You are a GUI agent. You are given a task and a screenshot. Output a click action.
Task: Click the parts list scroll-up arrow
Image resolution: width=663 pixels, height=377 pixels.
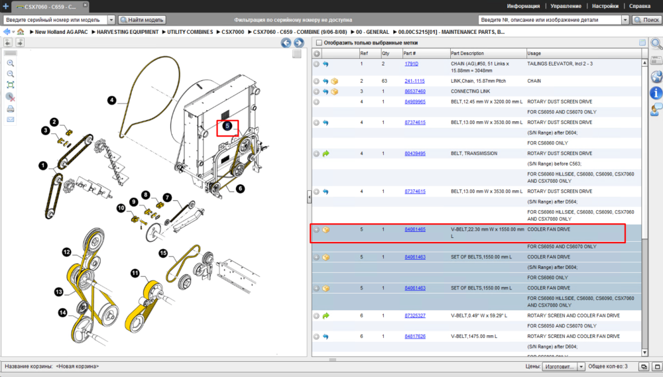click(644, 62)
